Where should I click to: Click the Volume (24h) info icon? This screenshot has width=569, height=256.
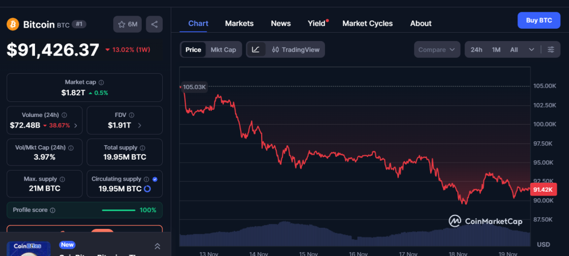pos(64,115)
